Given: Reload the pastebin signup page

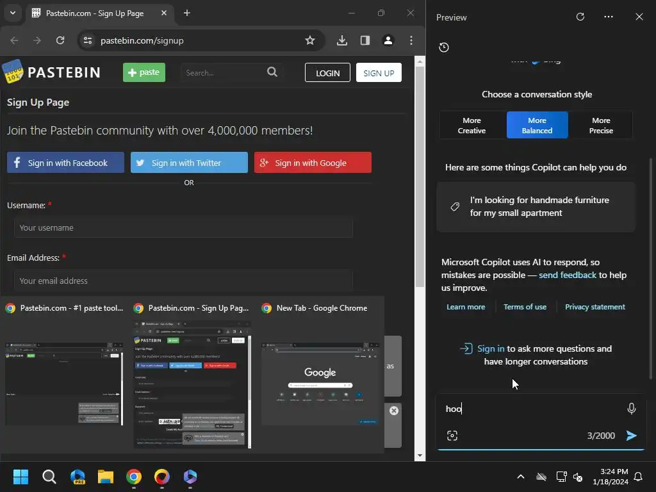Looking at the screenshot, I should 60,40.
